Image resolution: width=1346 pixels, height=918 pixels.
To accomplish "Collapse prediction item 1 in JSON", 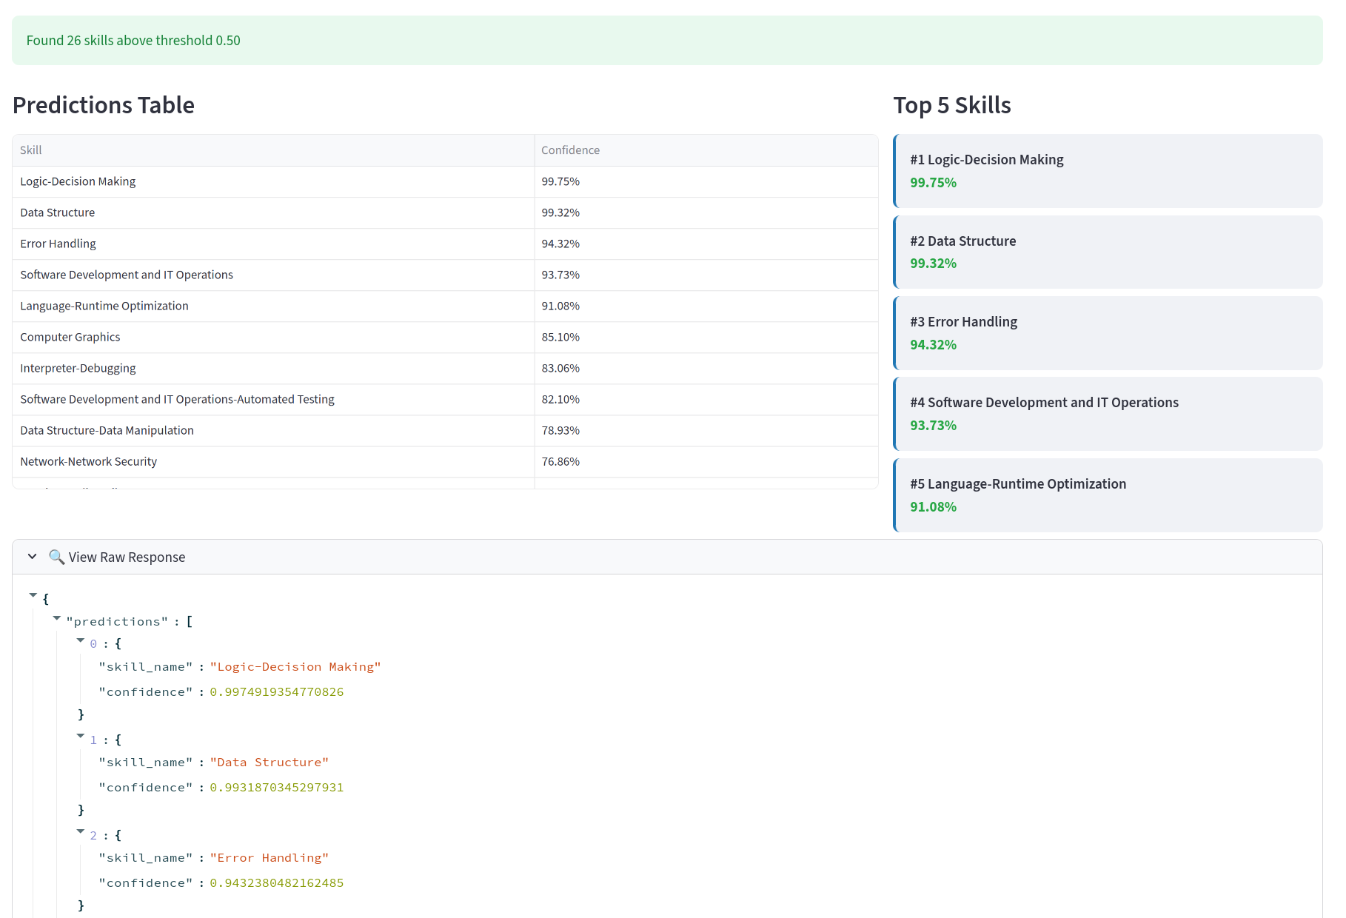I will pos(81,737).
